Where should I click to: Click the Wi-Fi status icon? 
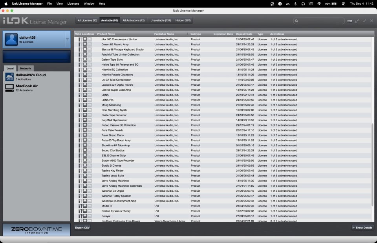(x=319, y=4)
